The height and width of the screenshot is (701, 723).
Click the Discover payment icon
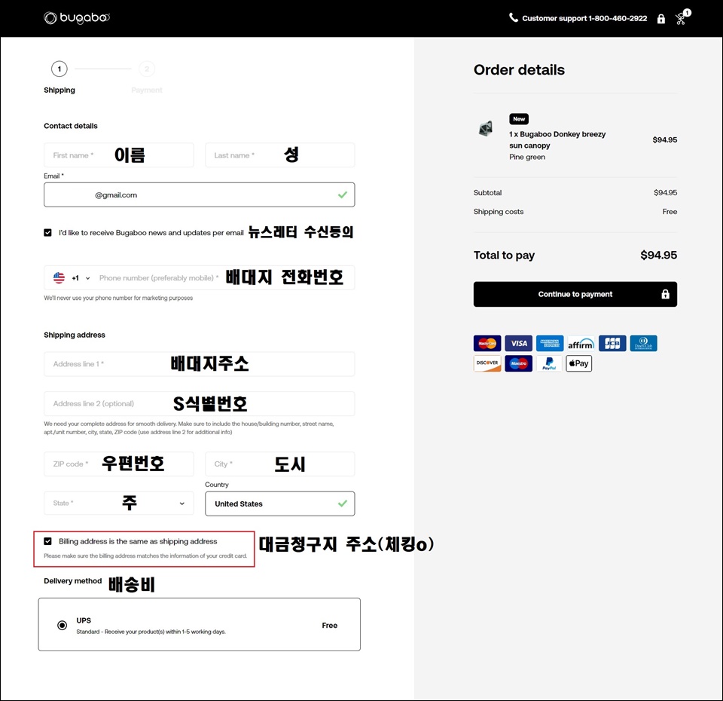[487, 363]
